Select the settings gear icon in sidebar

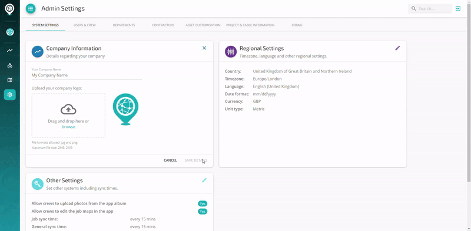tap(10, 95)
